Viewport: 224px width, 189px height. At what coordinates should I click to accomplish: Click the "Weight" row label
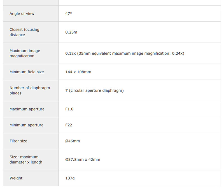pyautogui.click(x=16, y=178)
